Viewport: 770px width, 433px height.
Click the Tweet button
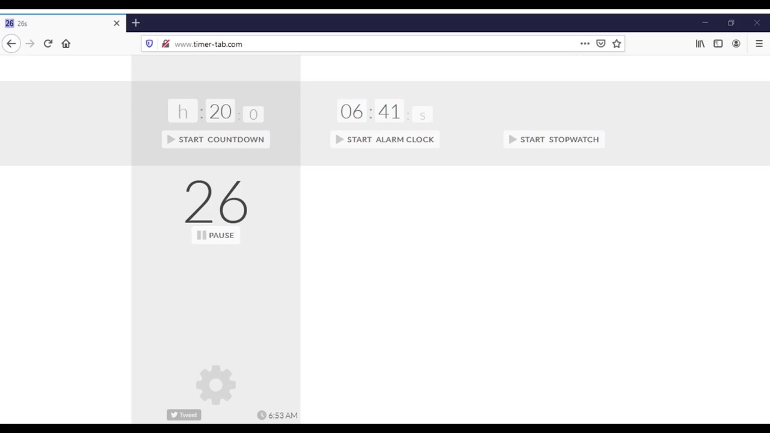pyautogui.click(x=184, y=415)
